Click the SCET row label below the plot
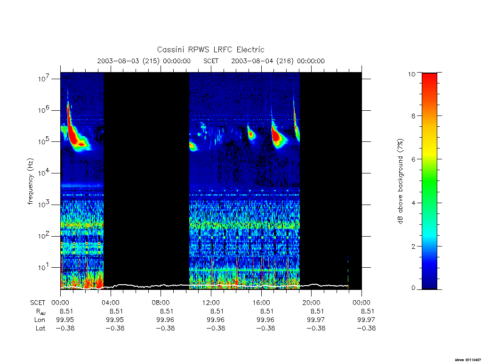The width and height of the screenshot is (482, 362). coord(38,303)
